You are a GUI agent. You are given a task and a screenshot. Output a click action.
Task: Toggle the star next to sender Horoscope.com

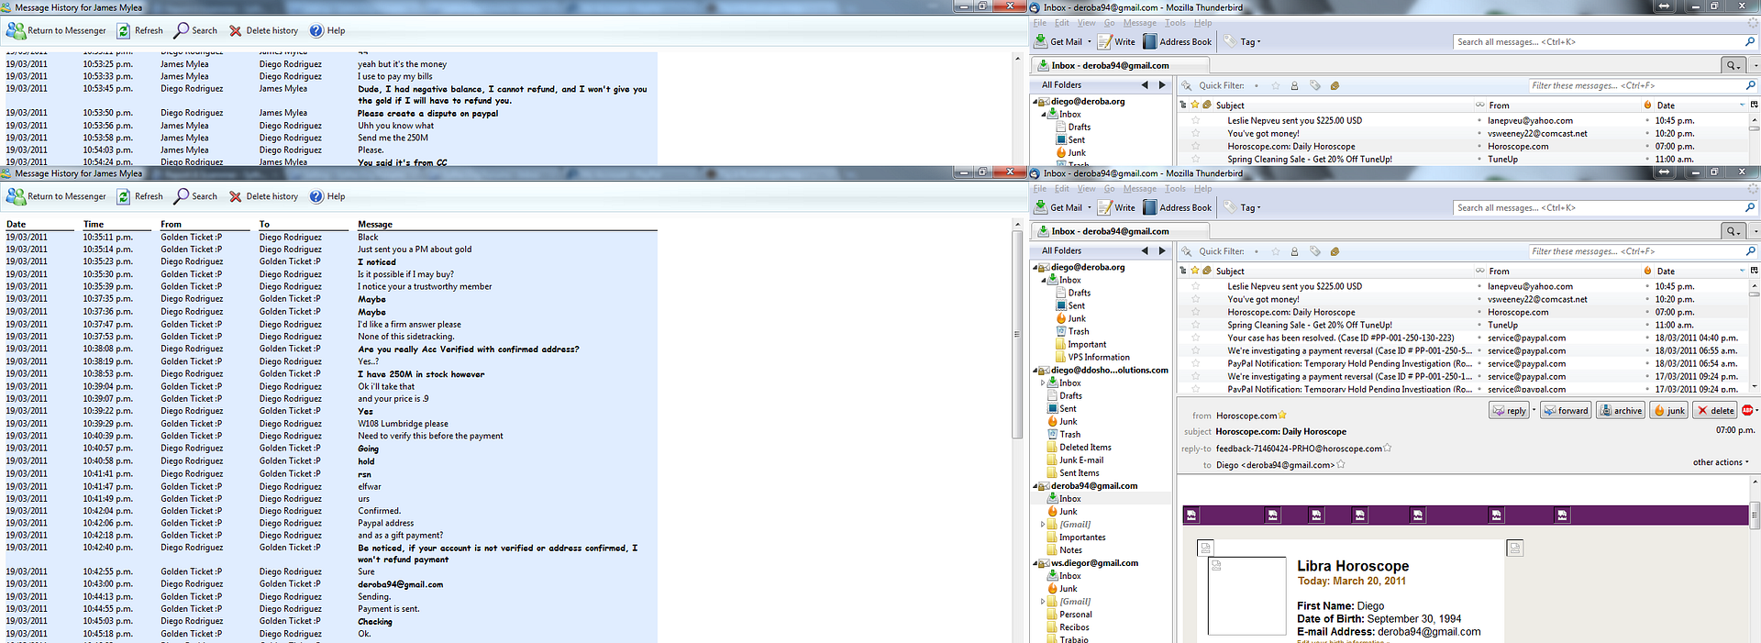pos(1282,416)
